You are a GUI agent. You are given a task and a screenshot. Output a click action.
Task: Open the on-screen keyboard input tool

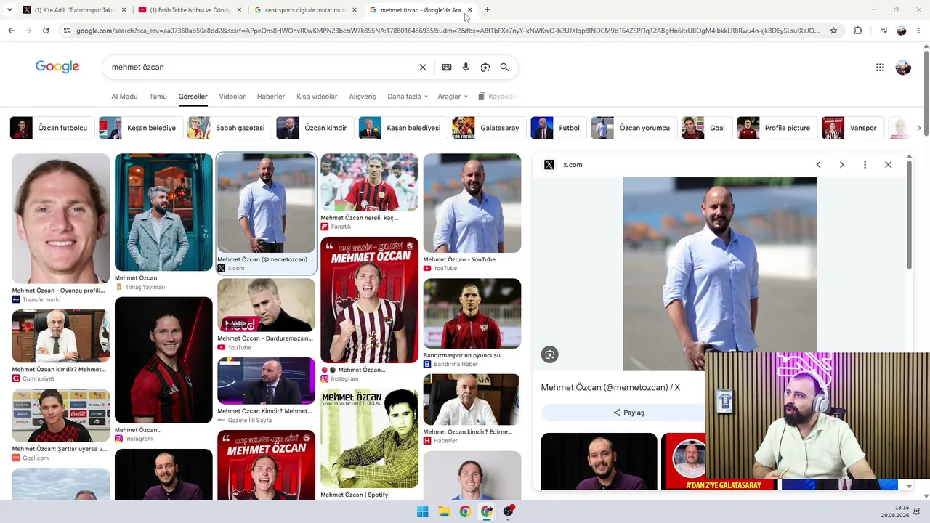click(x=447, y=67)
